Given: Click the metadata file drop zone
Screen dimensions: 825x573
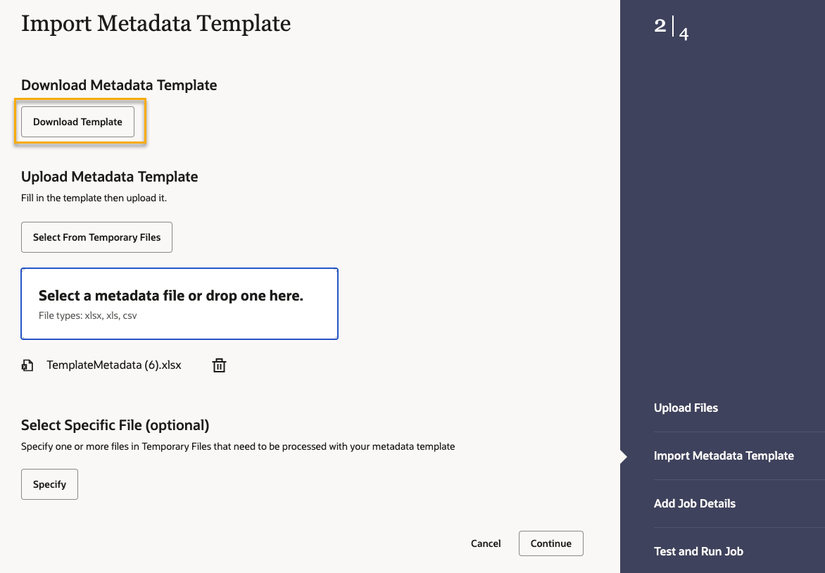Looking at the screenshot, I should point(180,303).
